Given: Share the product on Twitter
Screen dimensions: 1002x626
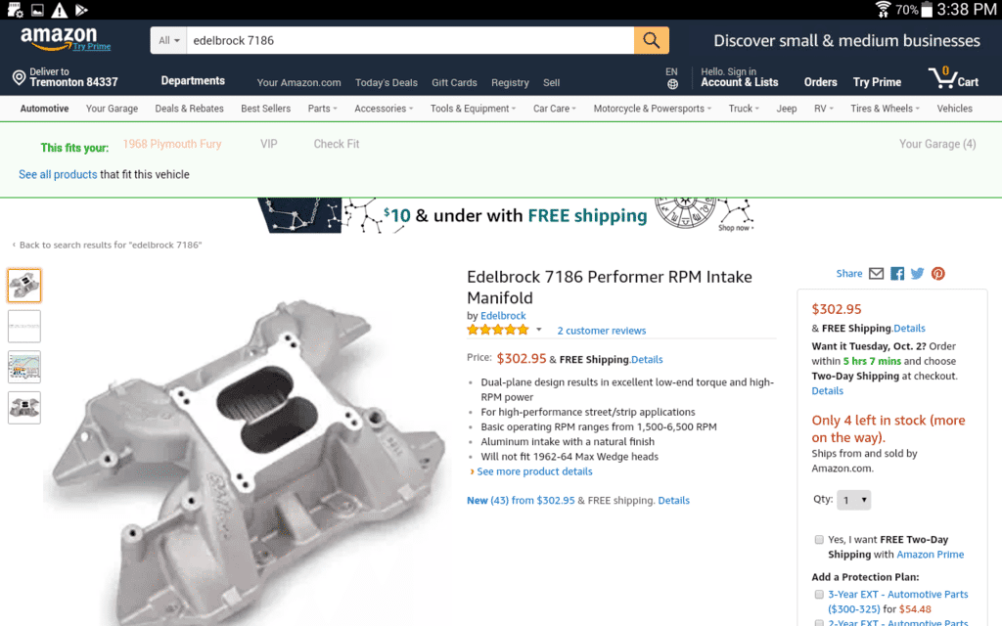Looking at the screenshot, I should pos(917,274).
